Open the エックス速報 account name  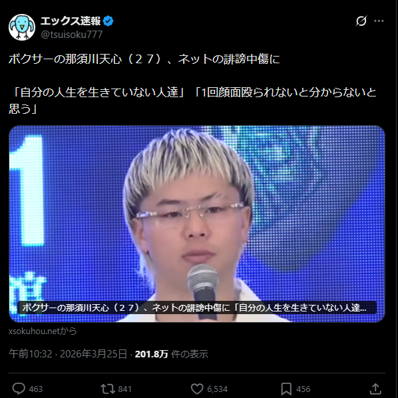pyautogui.click(x=71, y=21)
